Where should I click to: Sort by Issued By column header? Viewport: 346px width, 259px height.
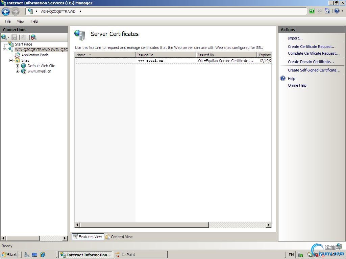[227, 55]
